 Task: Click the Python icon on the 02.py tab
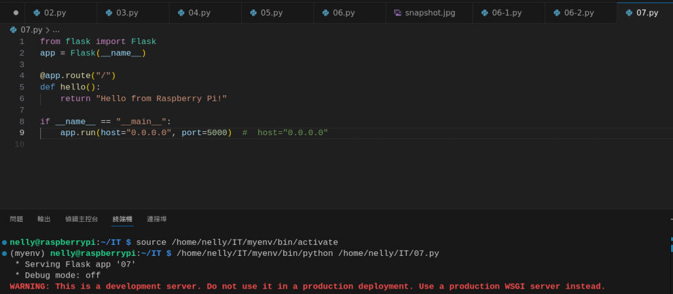[37, 12]
